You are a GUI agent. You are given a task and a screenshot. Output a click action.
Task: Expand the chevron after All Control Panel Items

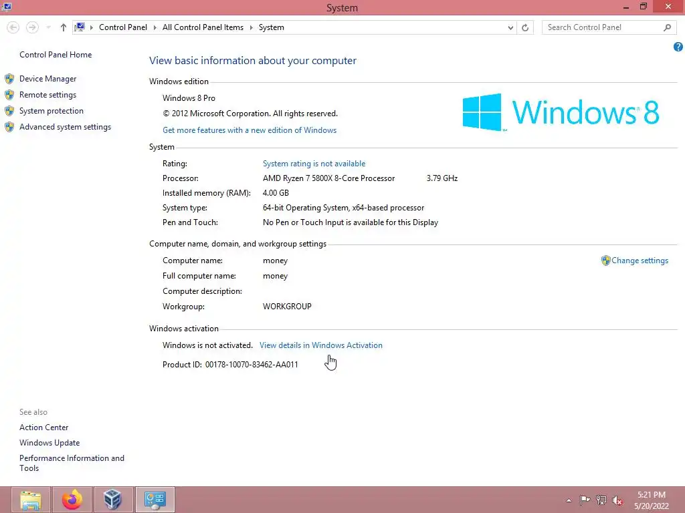252,27
